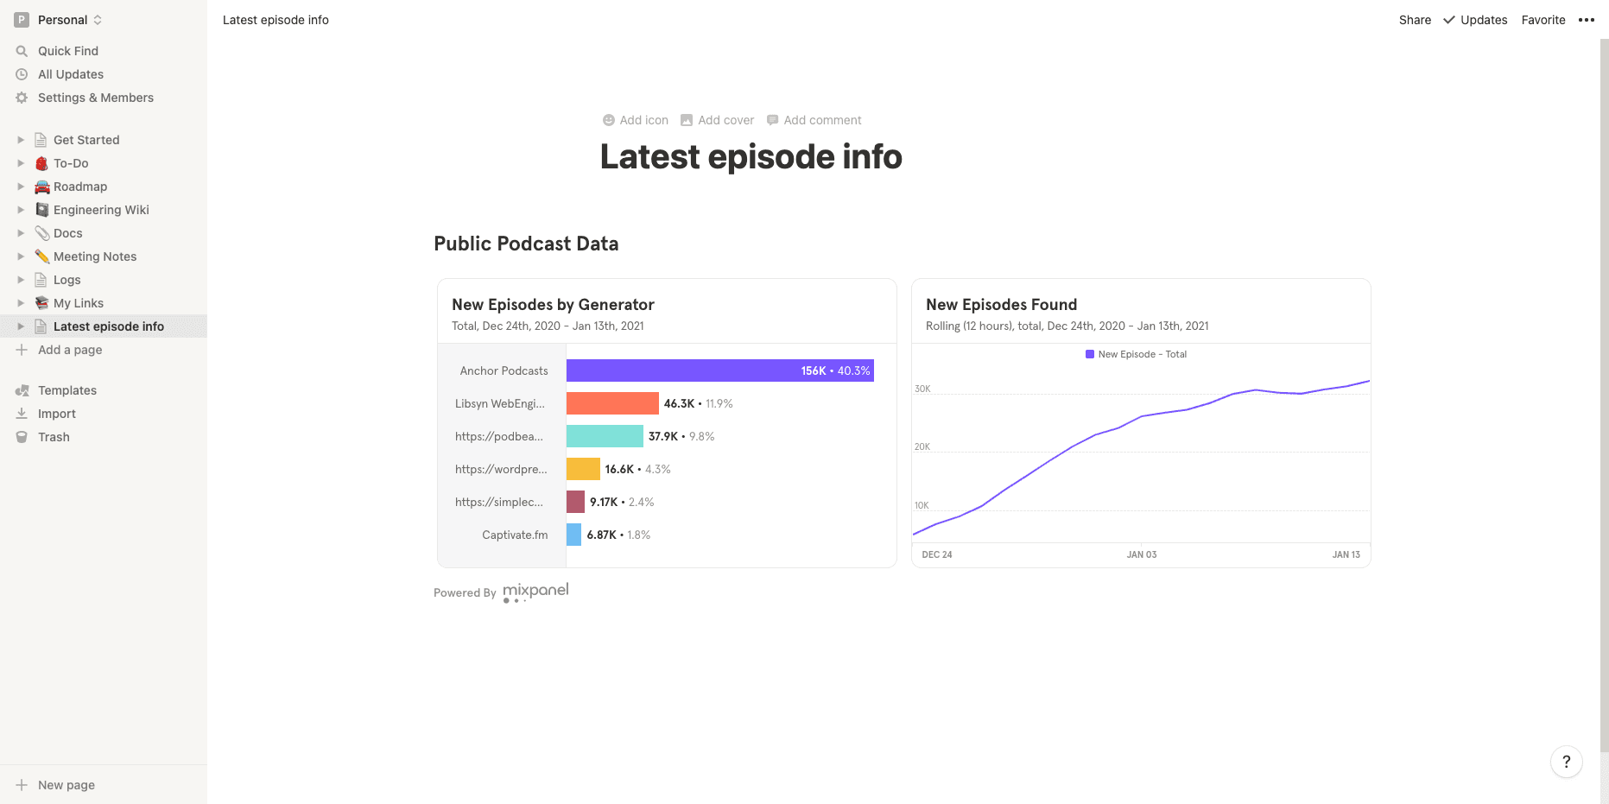Screen dimensions: 1609x804
Task: Expand the Get Started page toggle
Action: click(x=21, y=140)
